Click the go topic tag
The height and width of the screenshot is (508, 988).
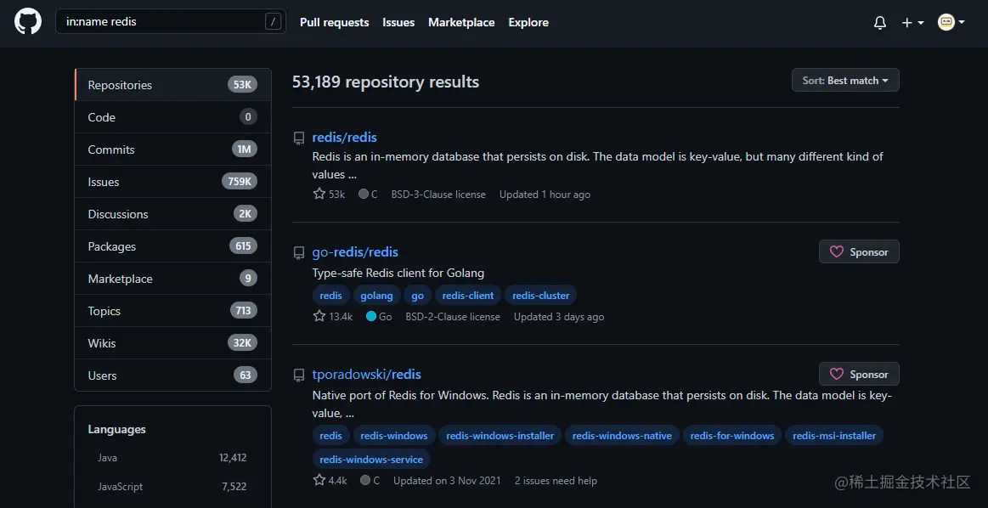pyautogui.click(x=417, y=295)
